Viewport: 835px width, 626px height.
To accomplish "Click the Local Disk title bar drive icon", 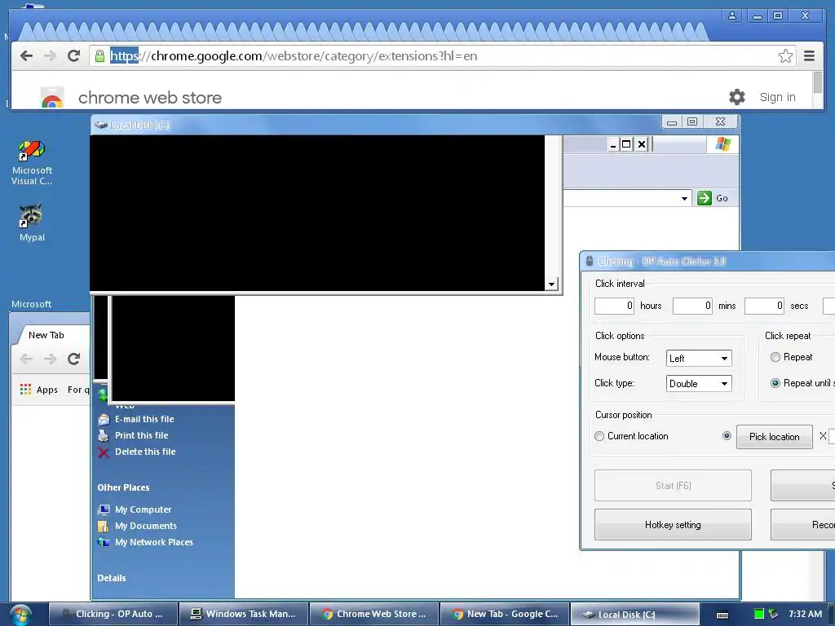I will (x=100, y=125).
